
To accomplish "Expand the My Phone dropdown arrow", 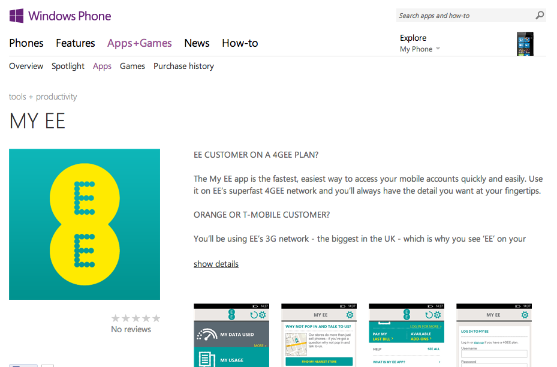I will (438, 49).
